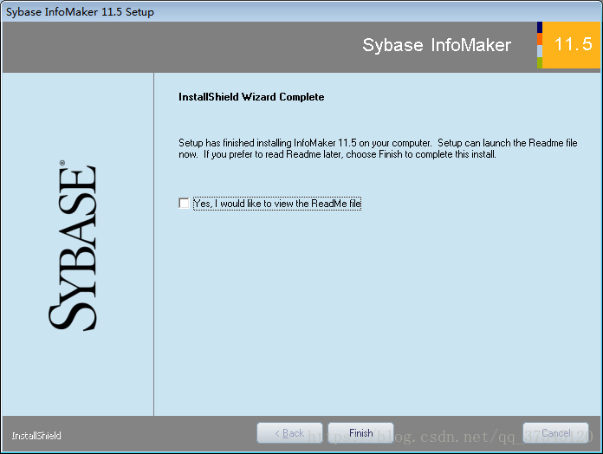Click the InstallShield label in footer

tap(36, 436)
